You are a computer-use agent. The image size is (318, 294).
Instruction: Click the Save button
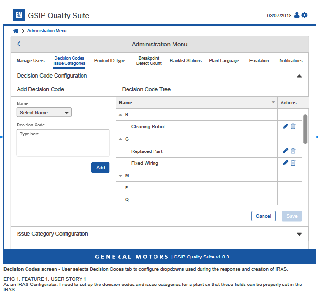[292, 216]
